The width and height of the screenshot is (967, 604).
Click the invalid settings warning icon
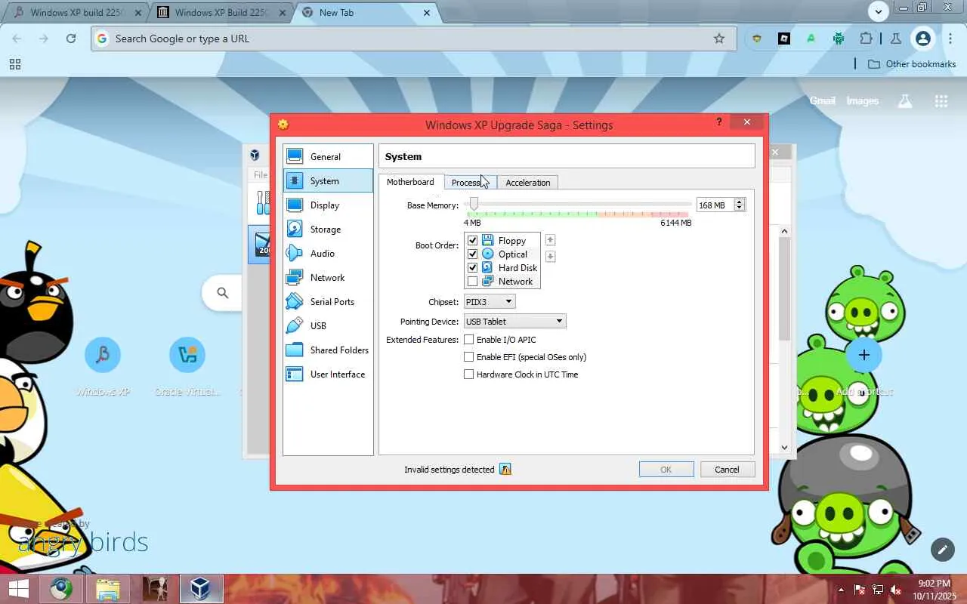(505, 470)
